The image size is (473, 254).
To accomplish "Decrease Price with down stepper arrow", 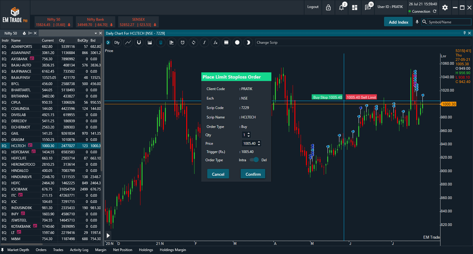I will (x=259, y=145).
